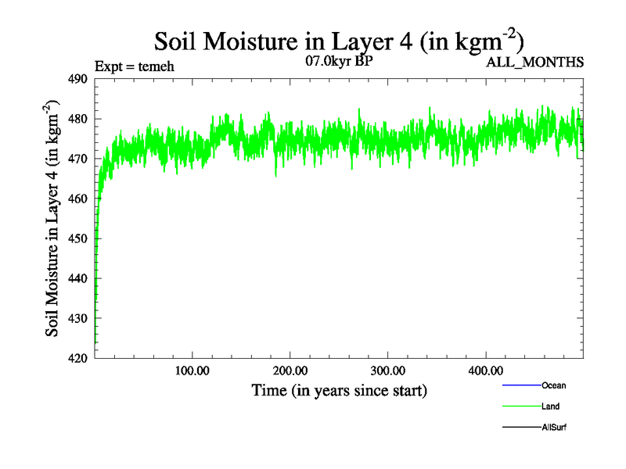Click the x-axis title Time in years

[339, 390]
